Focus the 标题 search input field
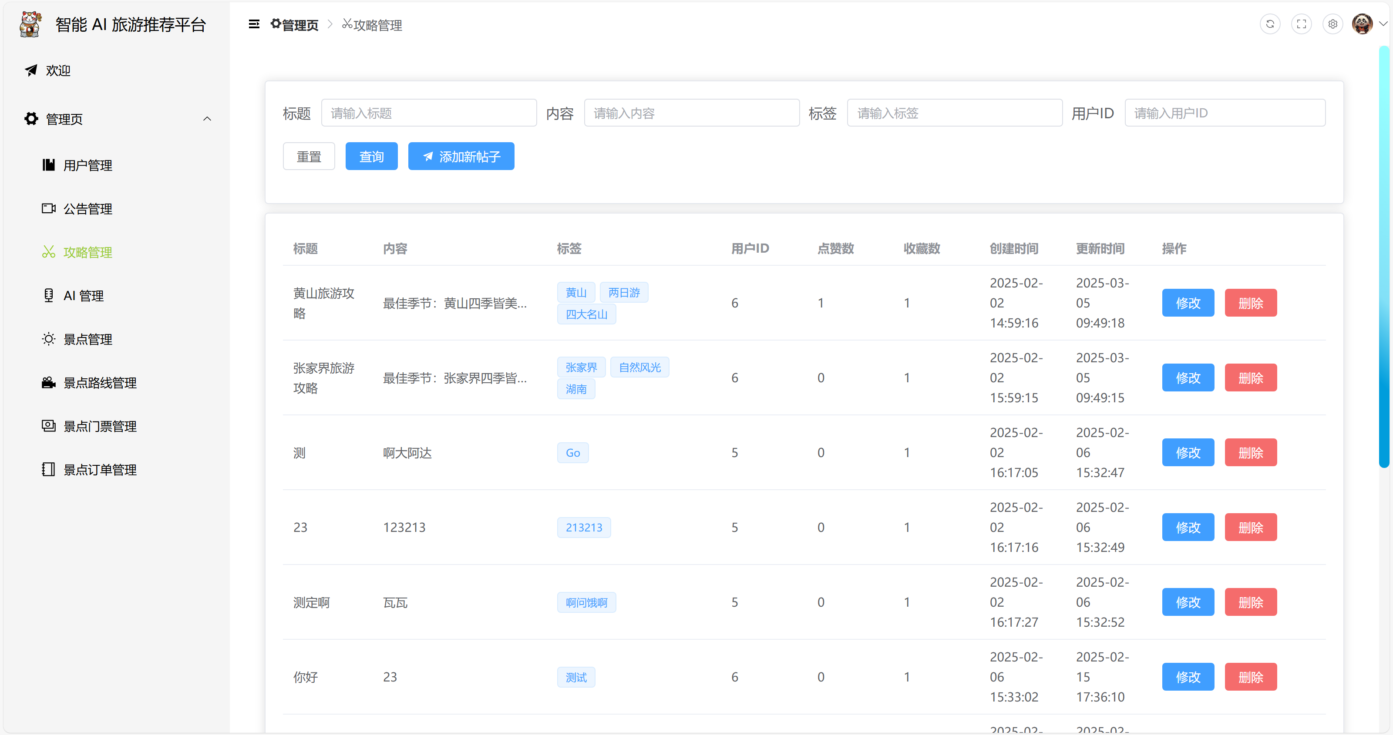Image resolution: width=1393 pixels, height=735 pixels. (428, 113)
